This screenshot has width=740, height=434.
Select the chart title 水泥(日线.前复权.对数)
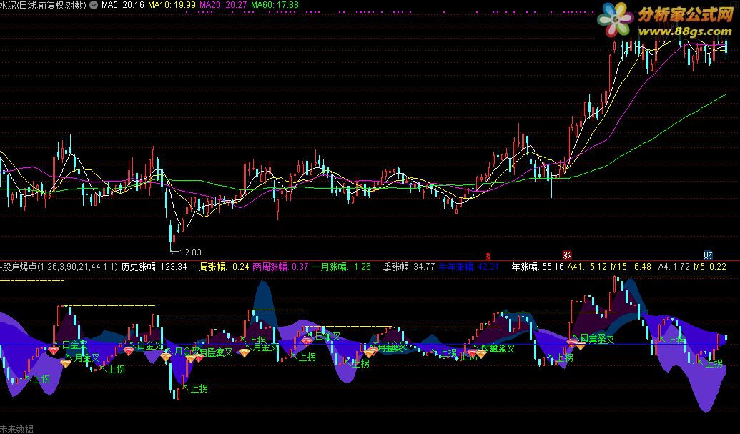point(44,5)
